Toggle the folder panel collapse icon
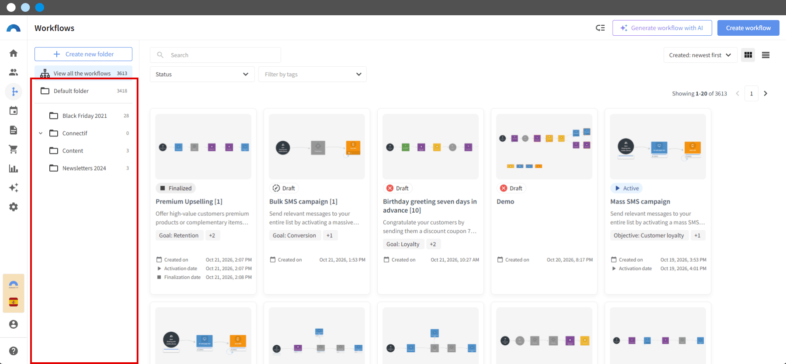Screen dimensions: 786x364 (600, 28)
